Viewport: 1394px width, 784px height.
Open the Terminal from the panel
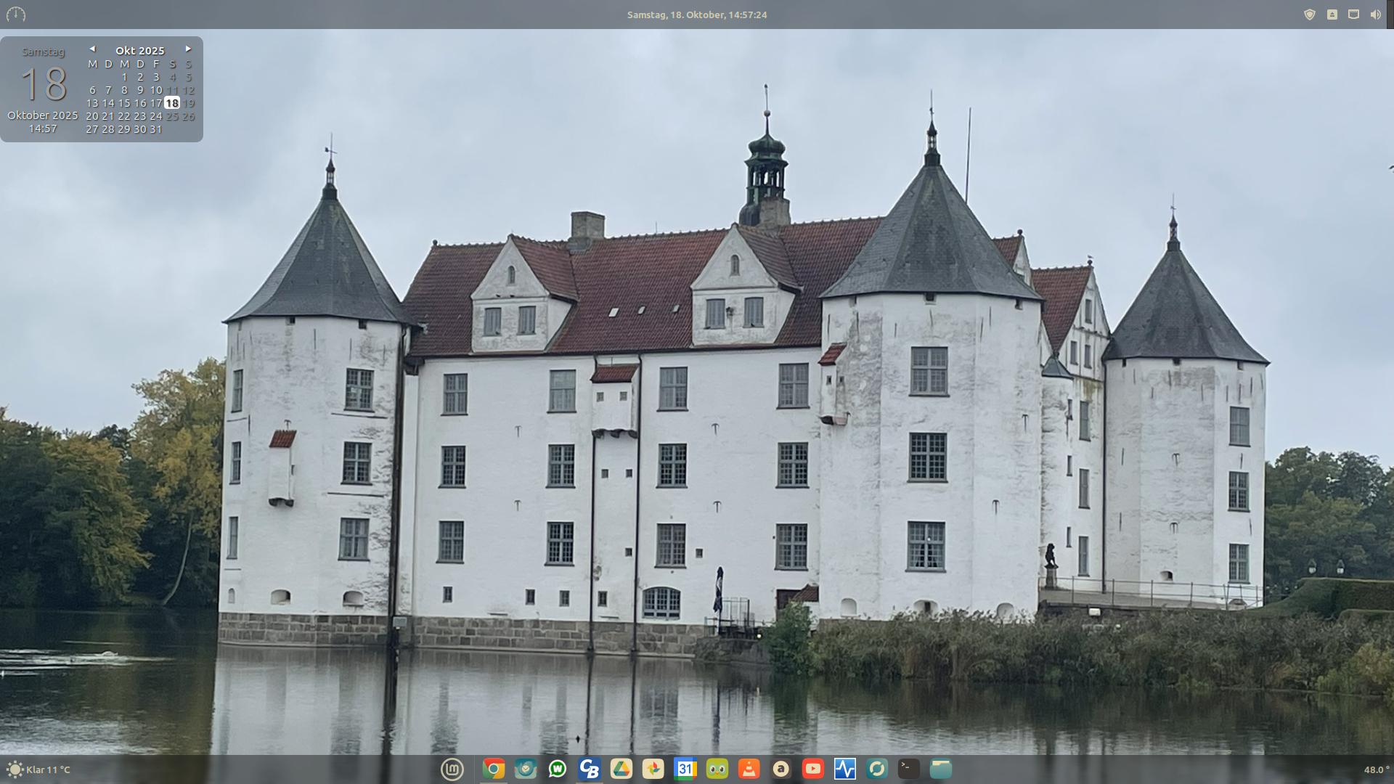908,769
